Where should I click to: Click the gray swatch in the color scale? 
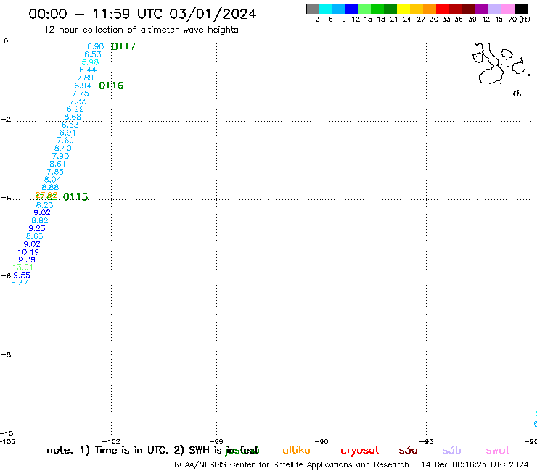click(x=313, y=9)
